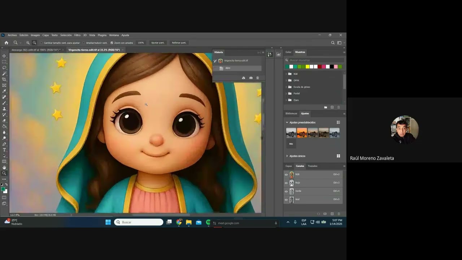Switch to the Color tab
The width and height of the screenshot is (462, 260).
pos(288,52)
